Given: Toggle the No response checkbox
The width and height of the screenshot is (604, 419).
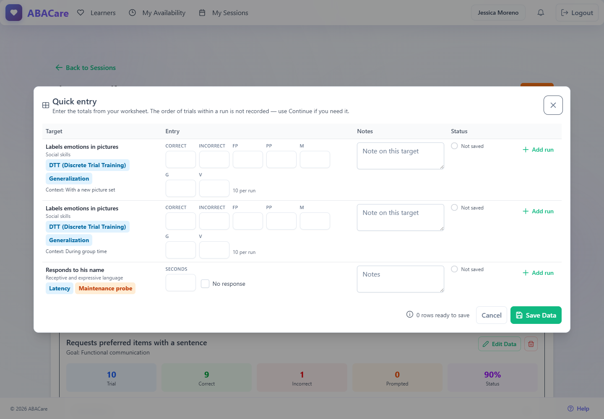Looking at the screenshot, I should pyautogui.click(x=205, y=284).
